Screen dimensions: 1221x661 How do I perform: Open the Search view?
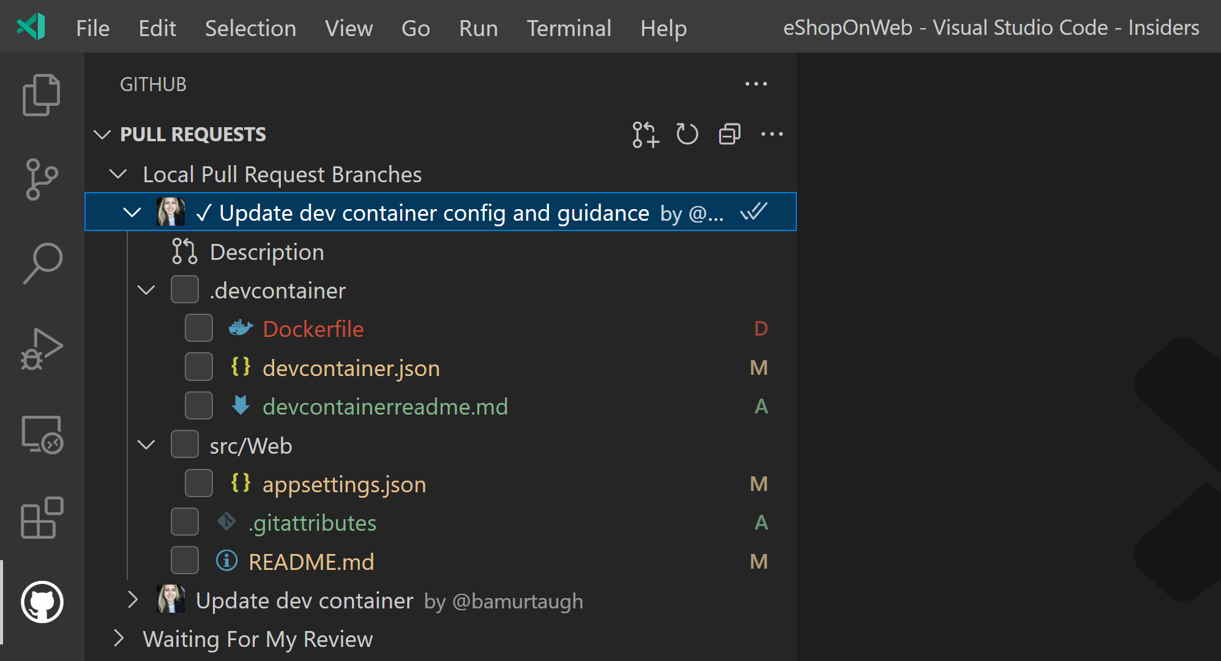41,263
